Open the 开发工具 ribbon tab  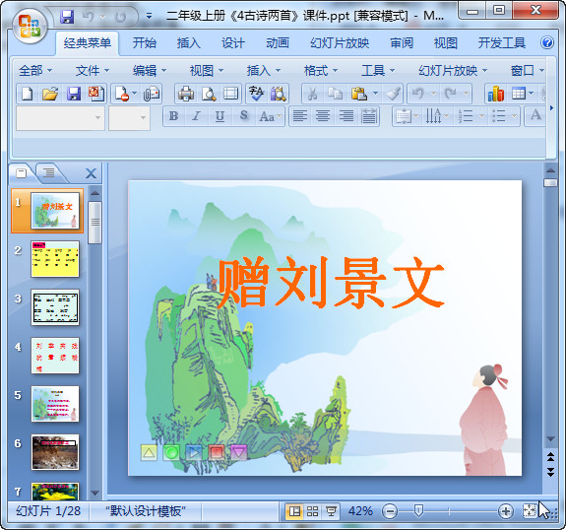(502, 43)
